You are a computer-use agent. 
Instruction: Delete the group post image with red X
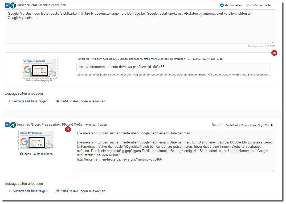pyautogui.click(x=68, y=130)
